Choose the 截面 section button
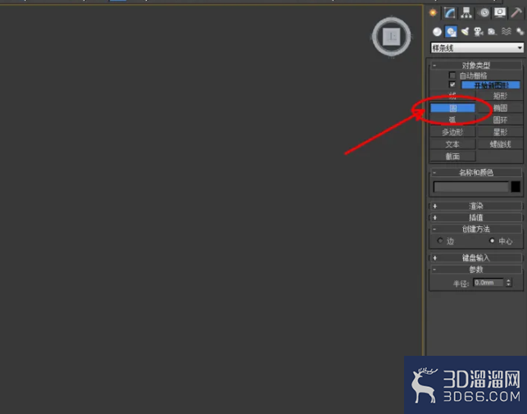527x414 pixels. tap(452, 156)
